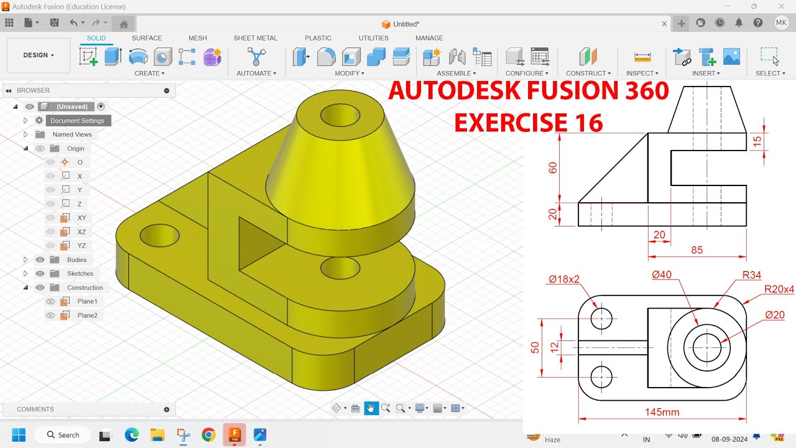Open the CONSTRUCT dropdown menu
The height and width of the screenshot is (448, 796).
588,73
